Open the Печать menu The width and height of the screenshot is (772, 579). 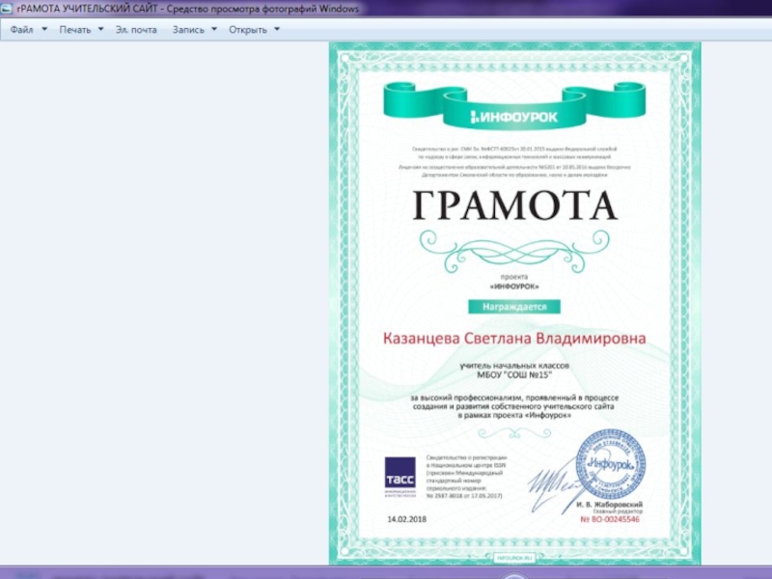point(74,30)
